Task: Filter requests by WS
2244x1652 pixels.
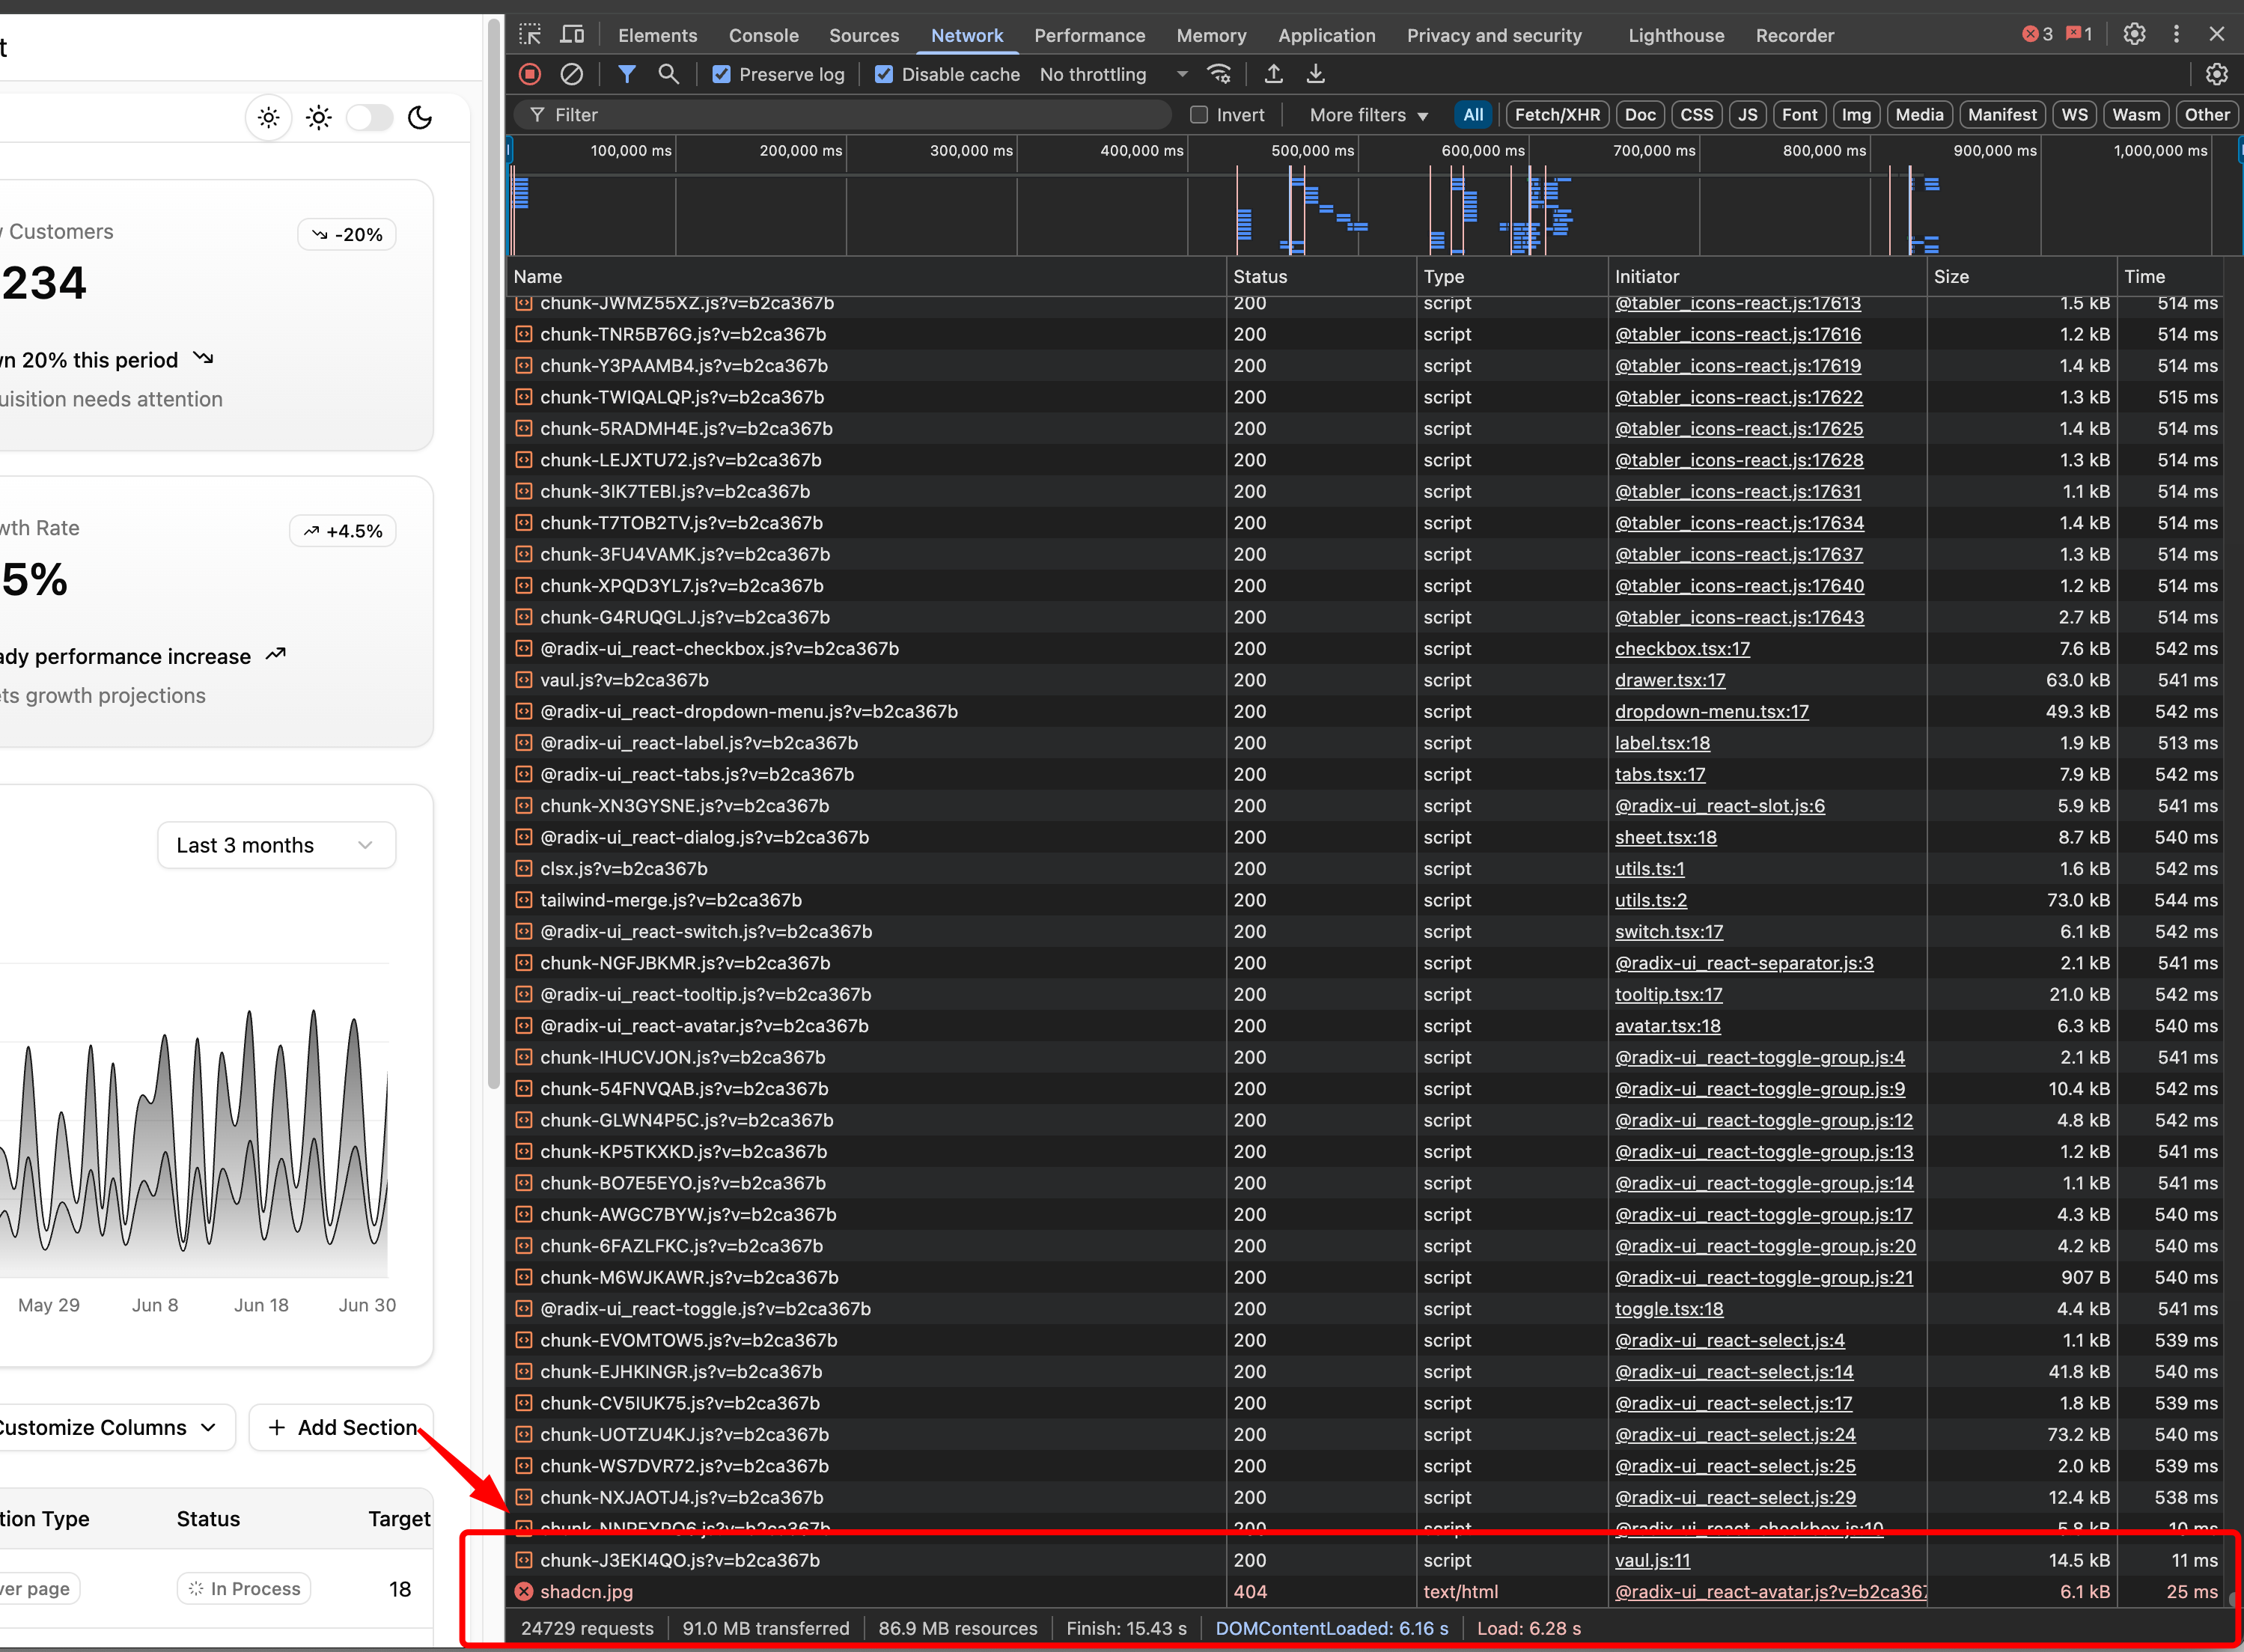Action: pyautogui.click(x=2074, y=115)
